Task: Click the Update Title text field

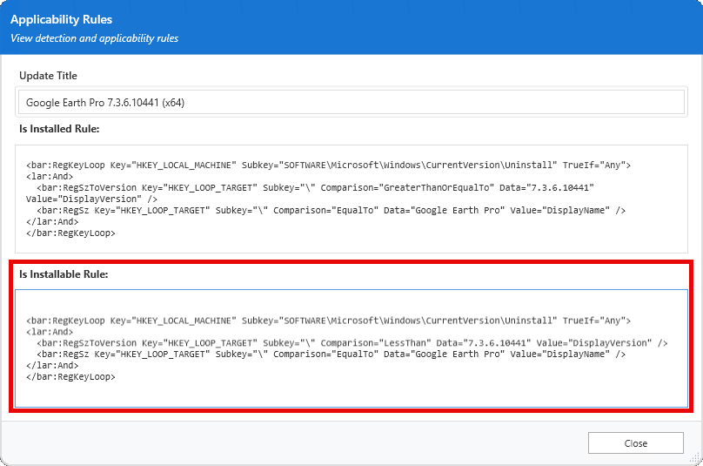Action: (x=351, y=103)
